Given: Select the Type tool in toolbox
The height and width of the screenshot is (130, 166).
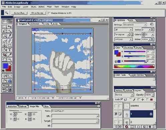Looking at the screenshot, I should tap(10, 50).
